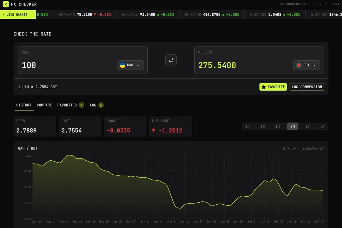This screenshot has height=228, width=342.
Task: Select the 1M time range
Action: (x=278, y=127)
